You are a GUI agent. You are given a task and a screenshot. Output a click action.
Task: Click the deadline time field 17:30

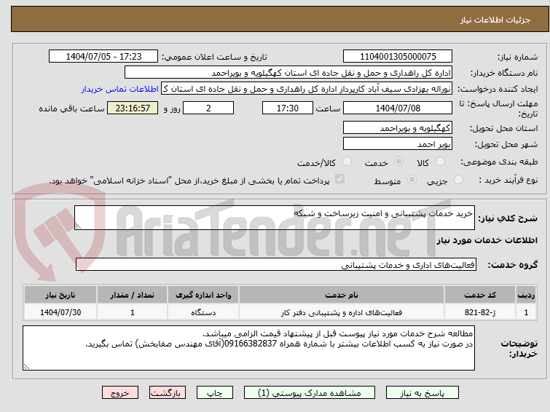288,108
